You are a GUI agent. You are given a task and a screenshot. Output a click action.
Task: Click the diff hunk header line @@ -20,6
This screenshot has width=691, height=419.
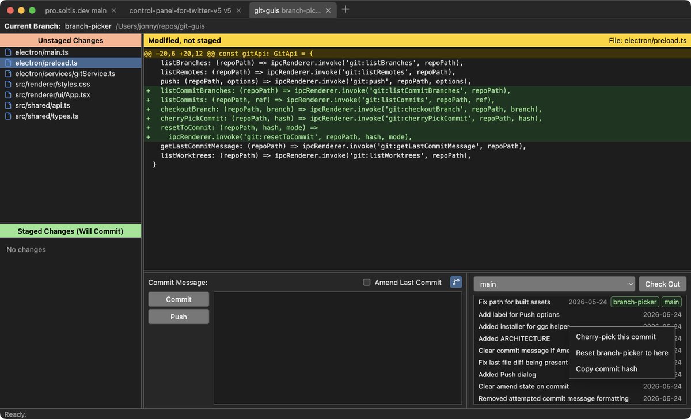[417, 53]
